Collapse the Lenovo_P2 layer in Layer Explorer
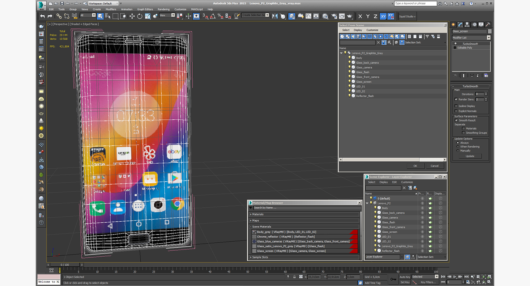 click(x=367, y=203)
